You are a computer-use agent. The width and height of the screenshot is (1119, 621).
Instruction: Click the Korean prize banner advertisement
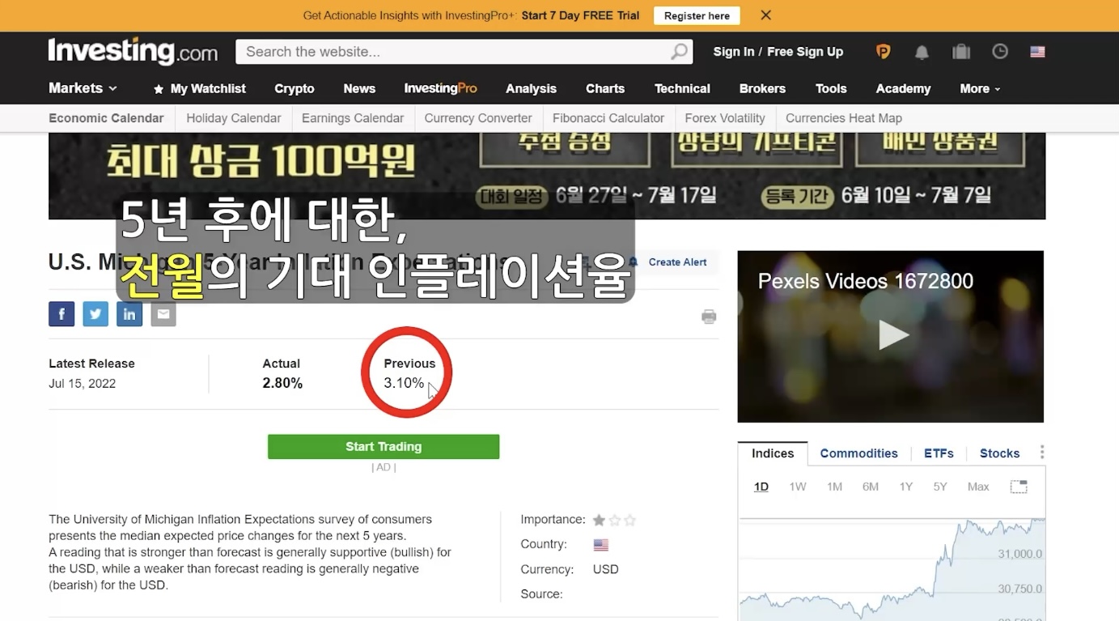(547, 176)
